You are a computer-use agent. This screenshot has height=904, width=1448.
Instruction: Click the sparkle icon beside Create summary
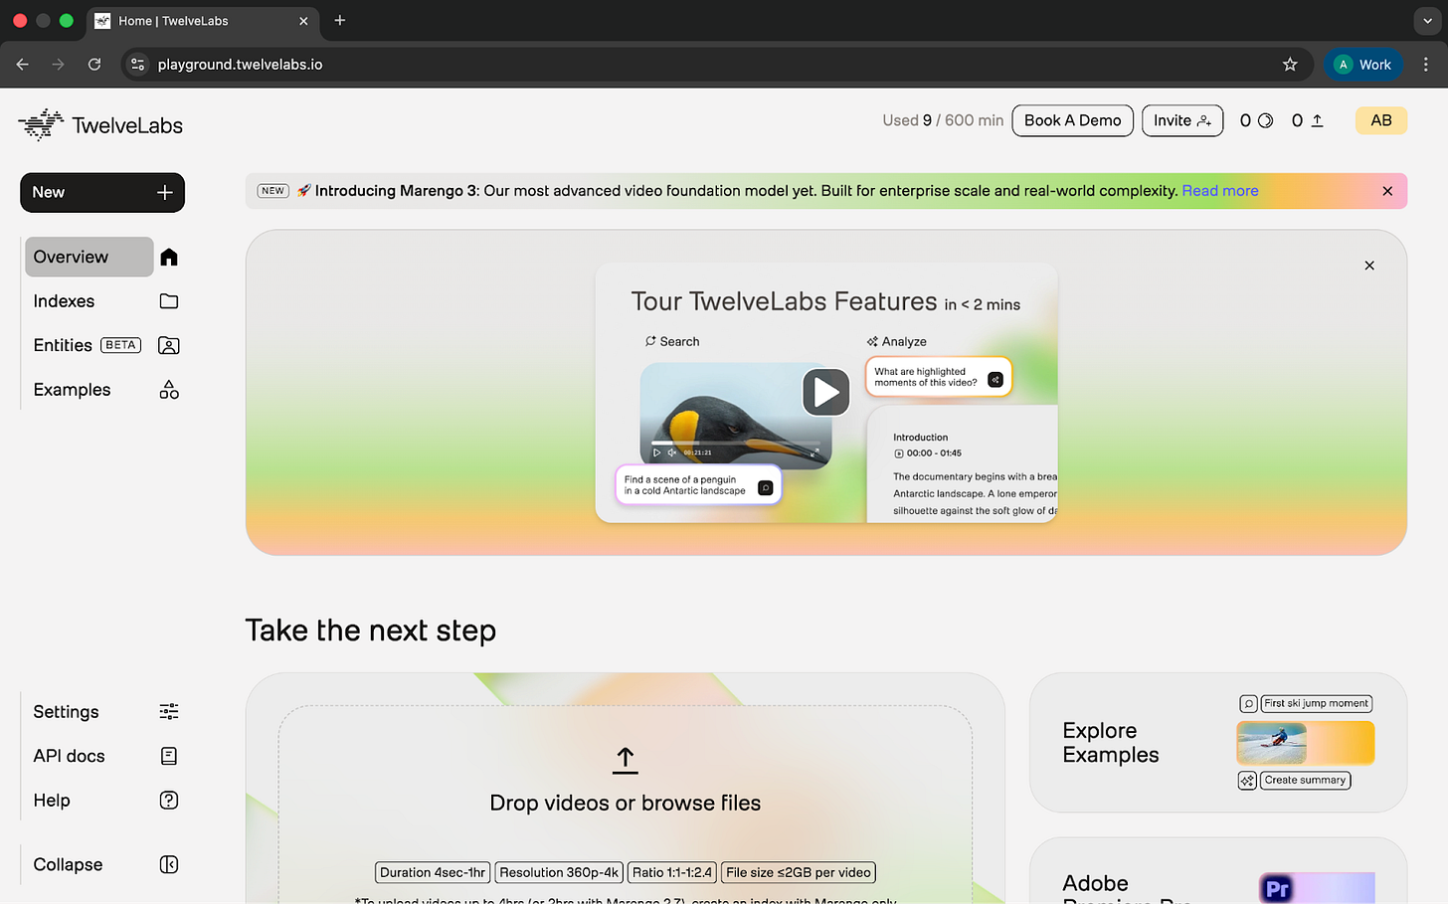pyautogui.click(x=1247, y=781)
